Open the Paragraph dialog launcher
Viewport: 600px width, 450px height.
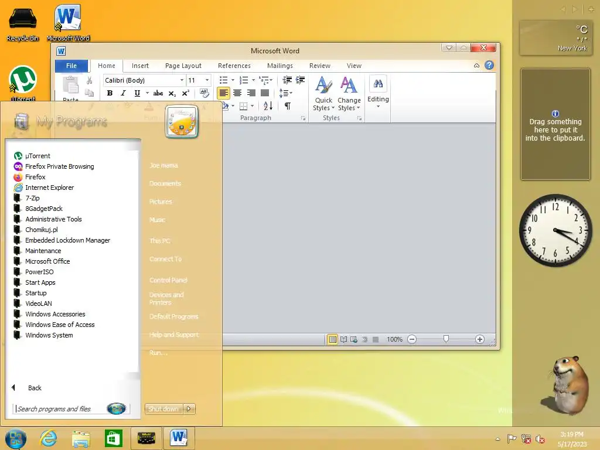pos(303,118)
